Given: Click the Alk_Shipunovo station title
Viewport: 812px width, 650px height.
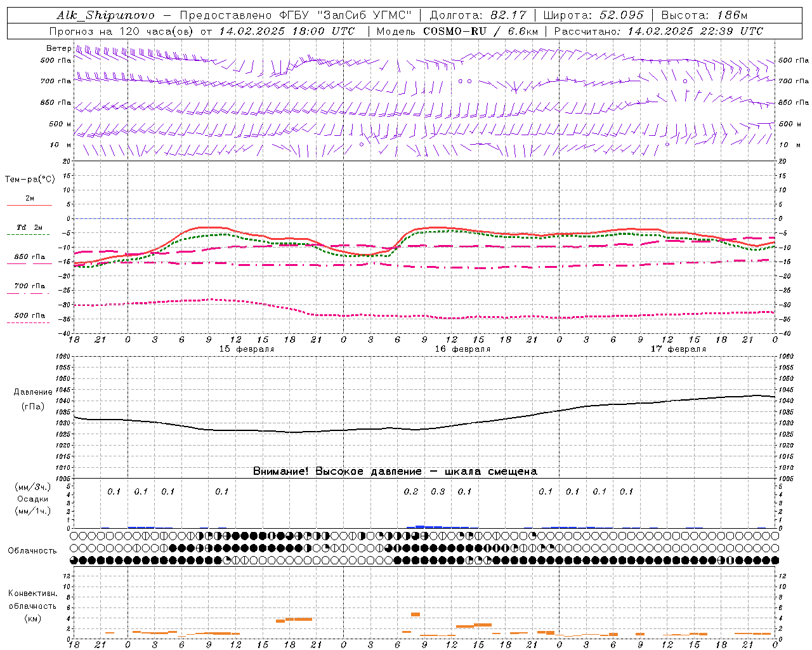Looking at the screenshot, I should tap(106, 16).
